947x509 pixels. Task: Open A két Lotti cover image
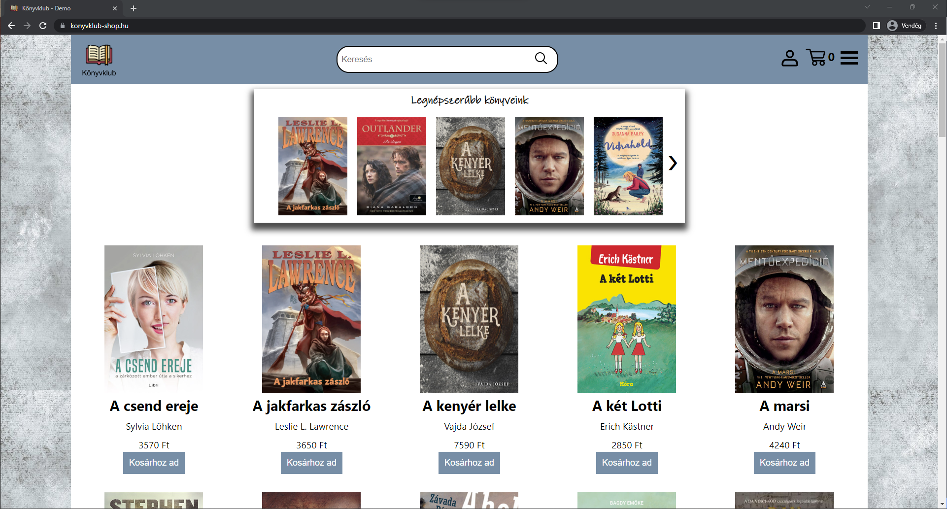point(627,319)
